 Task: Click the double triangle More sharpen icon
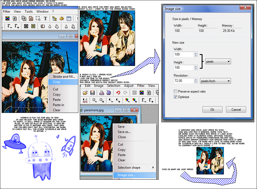click(73, 26)
